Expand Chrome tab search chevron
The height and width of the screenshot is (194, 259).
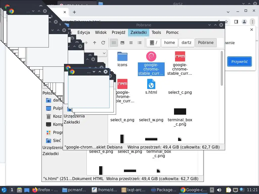click(x=228, y=12)
